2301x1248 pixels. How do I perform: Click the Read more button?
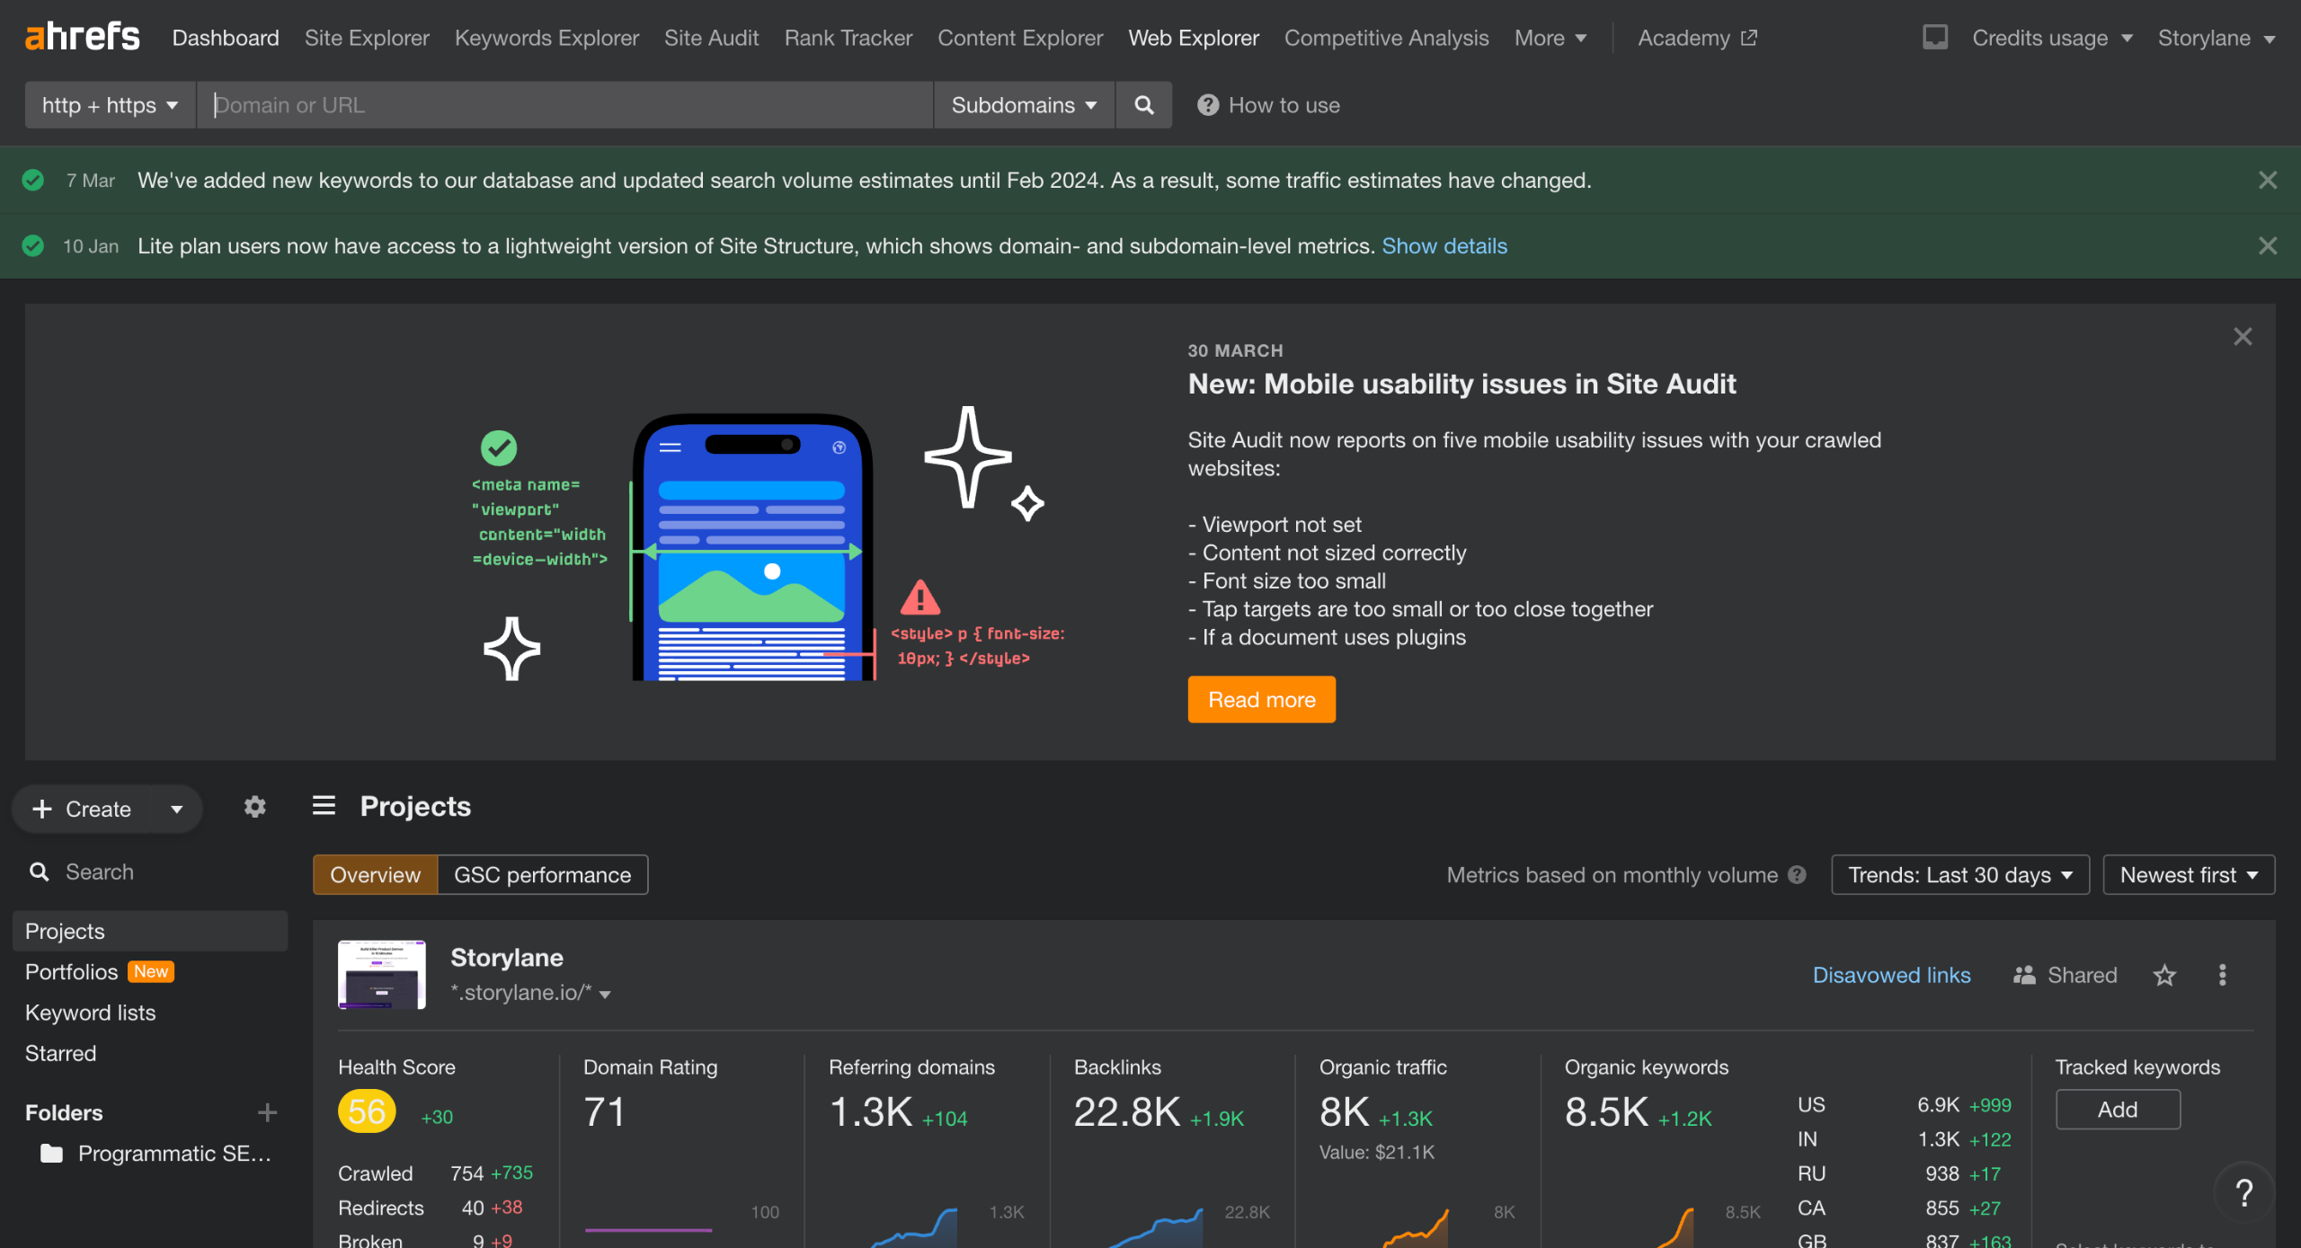pyautogui.click(x=1261, y=699)
